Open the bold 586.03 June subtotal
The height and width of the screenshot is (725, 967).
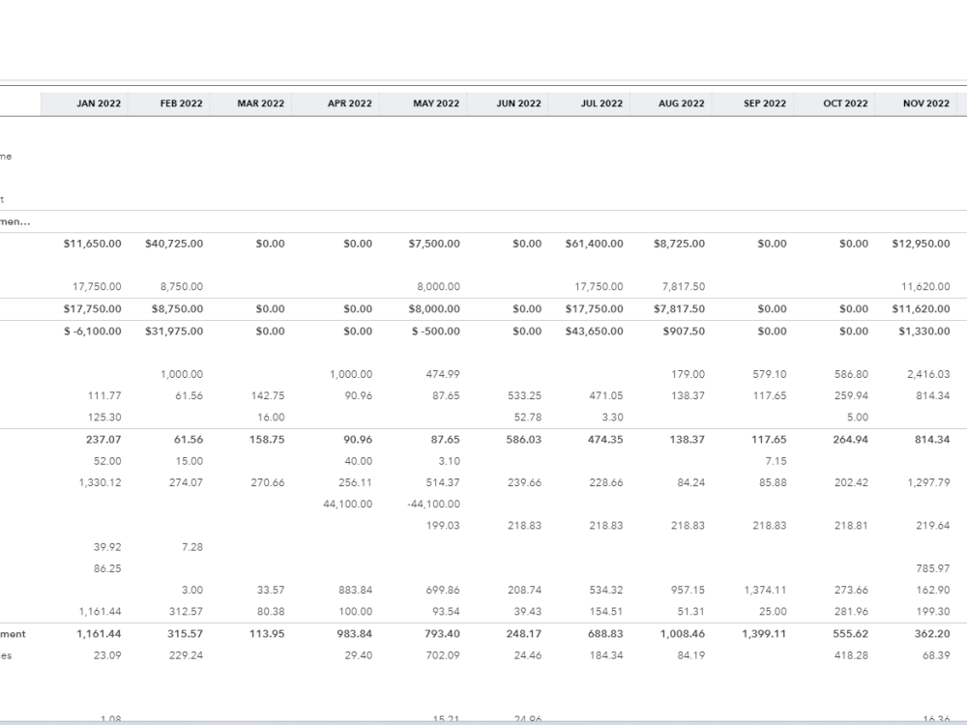pyautogui.click(x=523, y=440)
